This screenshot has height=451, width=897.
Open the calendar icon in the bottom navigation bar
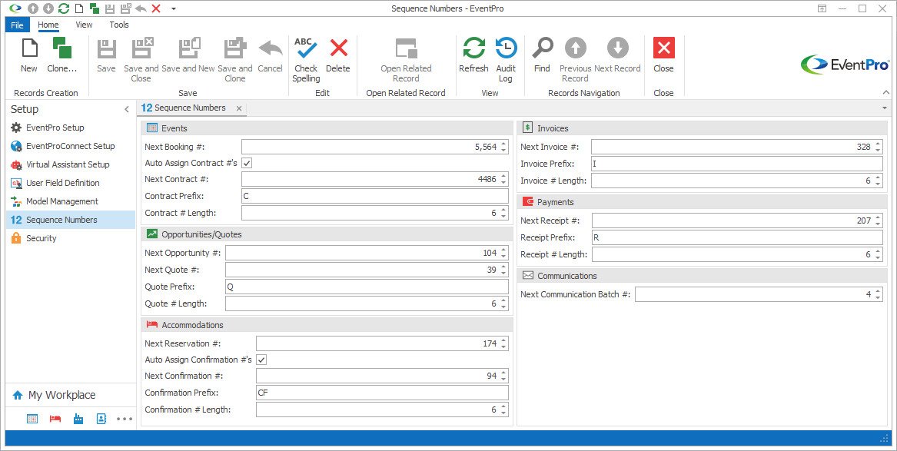32,419
